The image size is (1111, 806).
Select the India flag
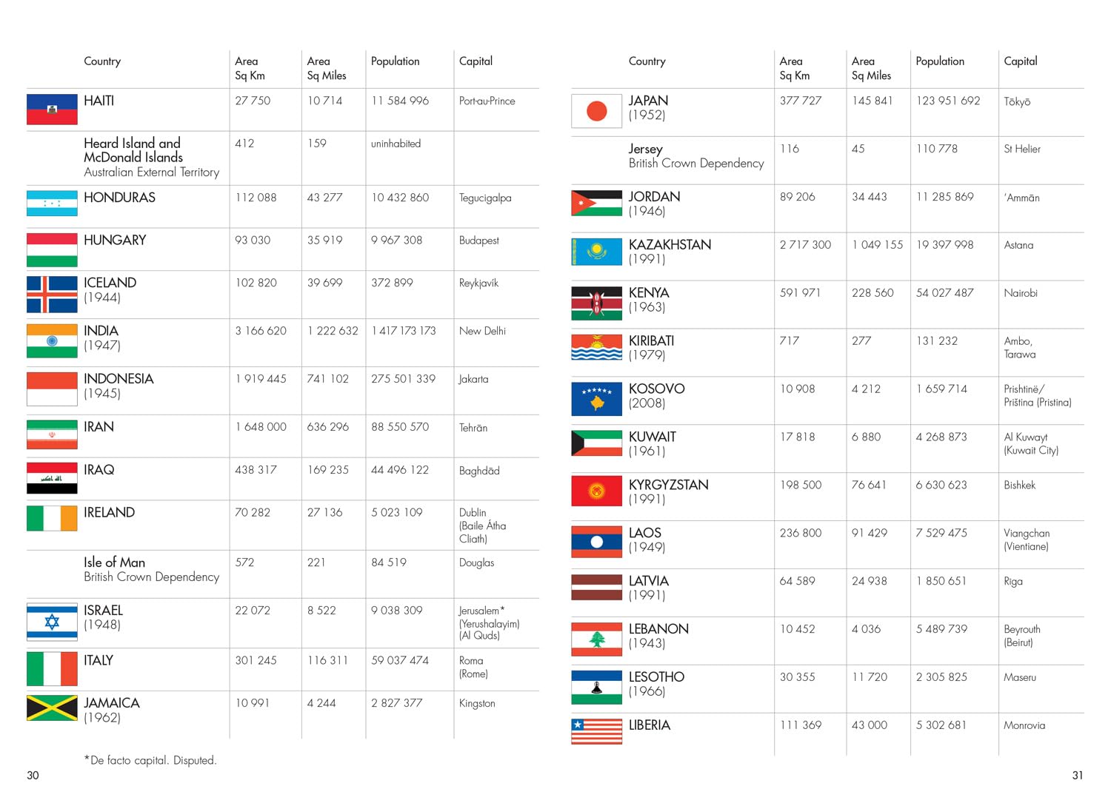coord(52,341)
